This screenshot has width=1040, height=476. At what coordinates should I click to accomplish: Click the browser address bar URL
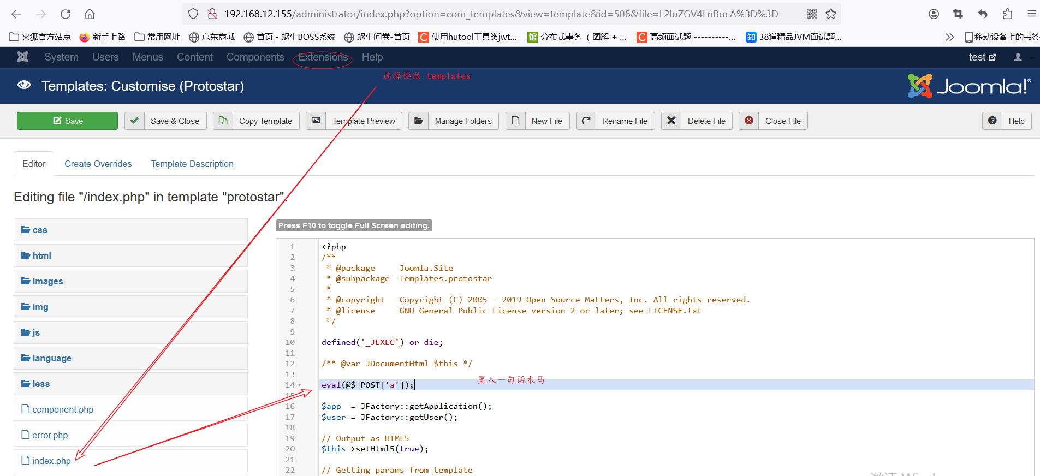(x=501, y=14)
